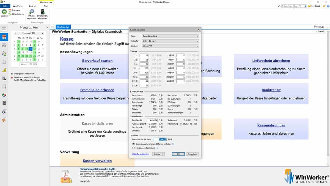Select the Start ribbon tab
330x186 pixels.
pyautogui.click(x=46, y=6)
